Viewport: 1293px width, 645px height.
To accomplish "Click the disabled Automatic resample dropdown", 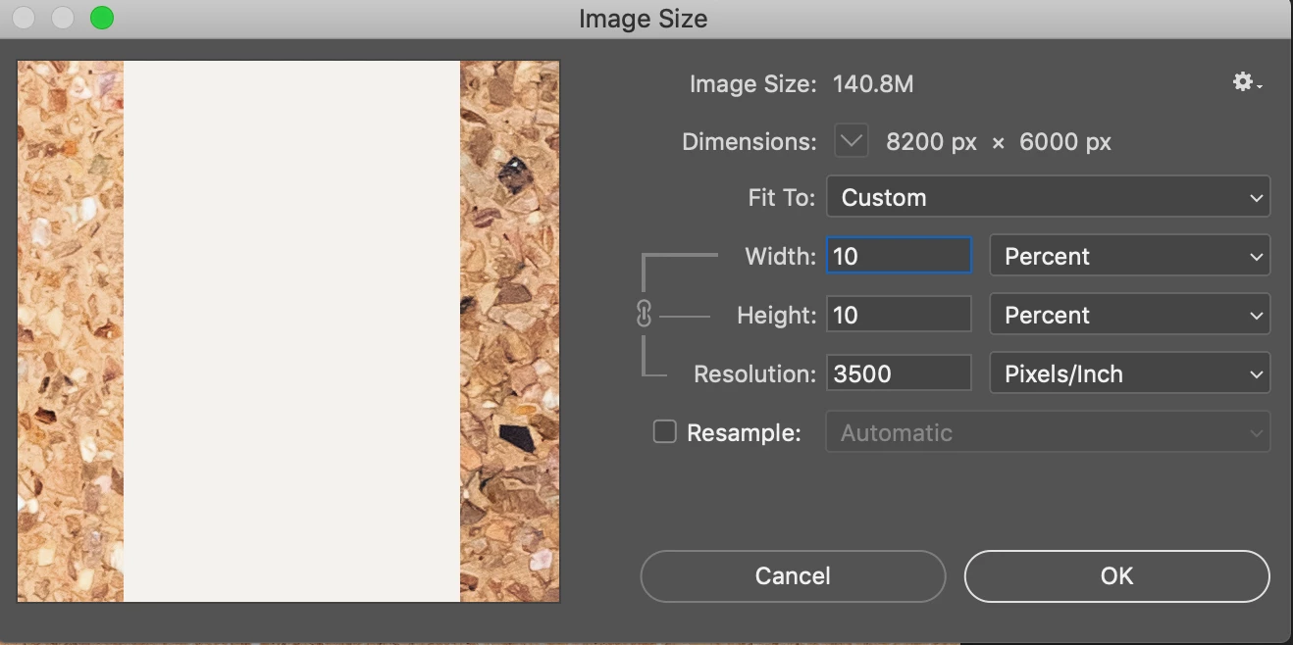I will tap(1048, 432).
